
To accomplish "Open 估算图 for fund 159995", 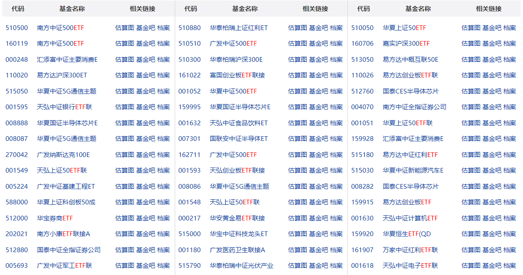I will [297, 107].
